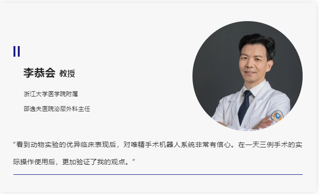Image resolution: width=319 pixels, height=194 pixels.
Task: Select the line 邵逸夫医院泌尿外科主任
Action: click(x=57, y=109)
